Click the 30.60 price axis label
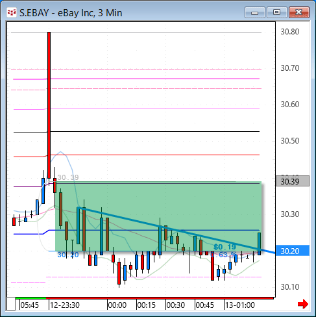 290,105
